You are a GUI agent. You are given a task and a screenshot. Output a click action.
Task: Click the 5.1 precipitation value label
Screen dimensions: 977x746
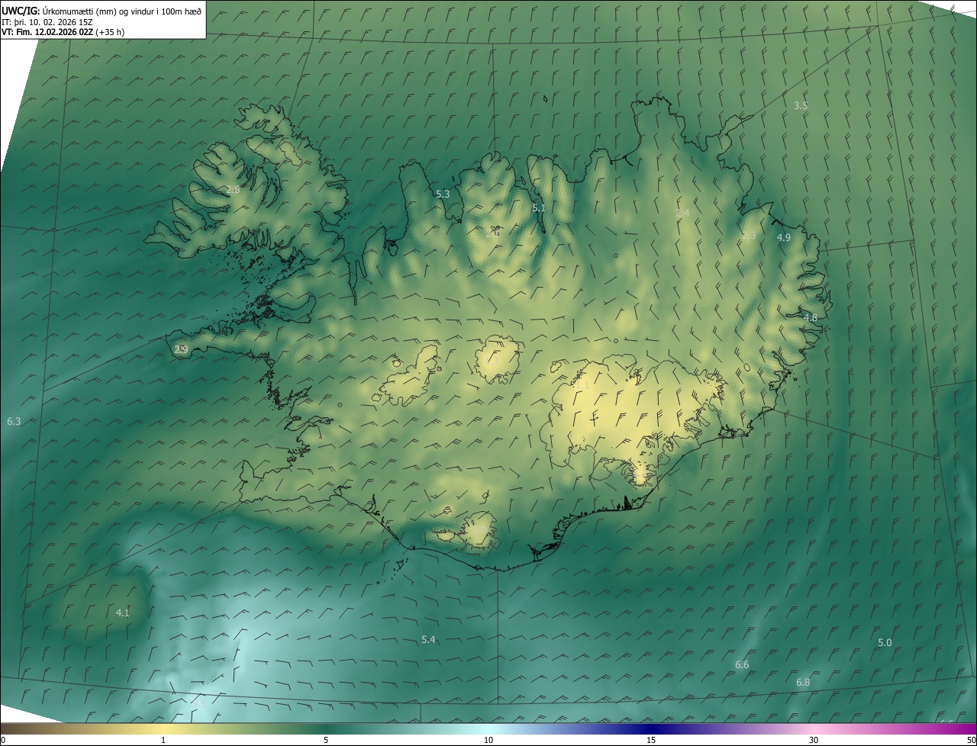click(539, 207)
